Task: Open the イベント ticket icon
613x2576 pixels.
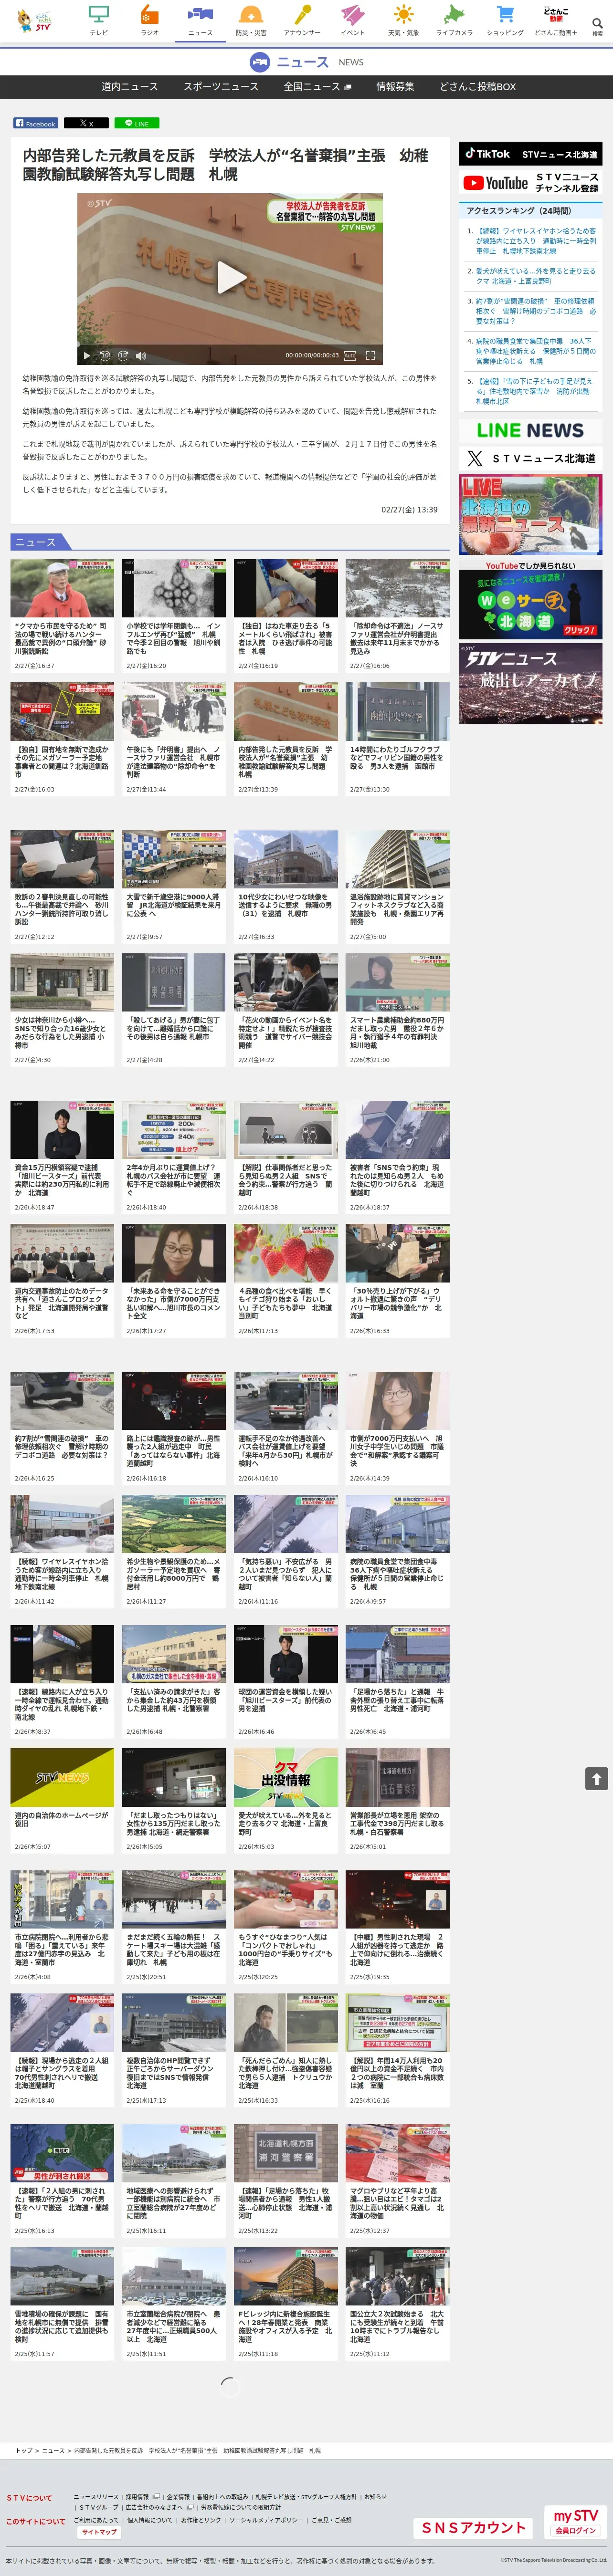Action: (353, 20)
